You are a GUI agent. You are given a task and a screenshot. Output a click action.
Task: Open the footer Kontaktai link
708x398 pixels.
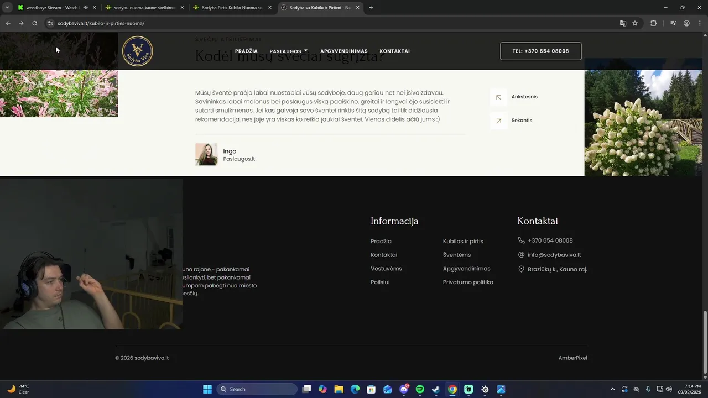384,255
